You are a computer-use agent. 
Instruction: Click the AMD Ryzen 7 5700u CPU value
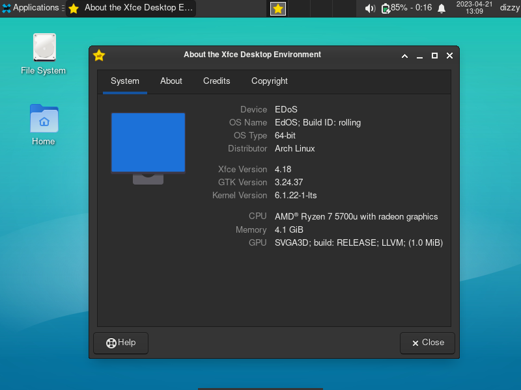click(356, 217)
